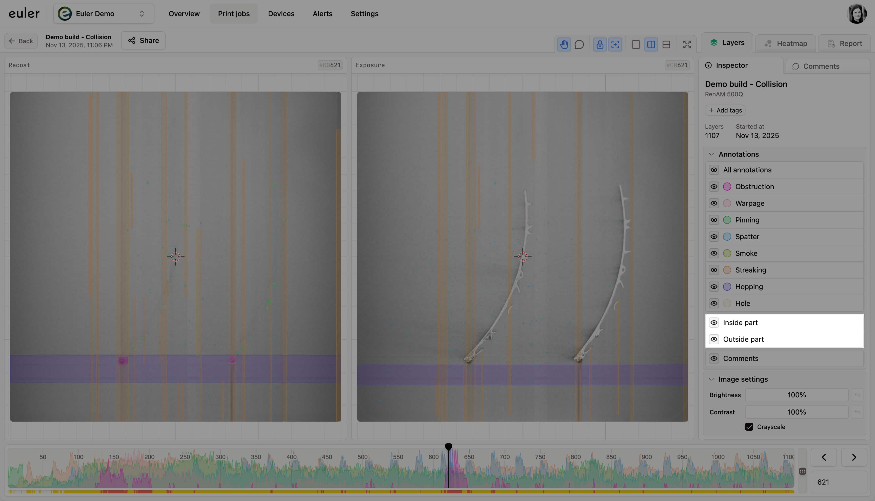Open the Euler Demo workspace dropdown

tap(103, 14)
